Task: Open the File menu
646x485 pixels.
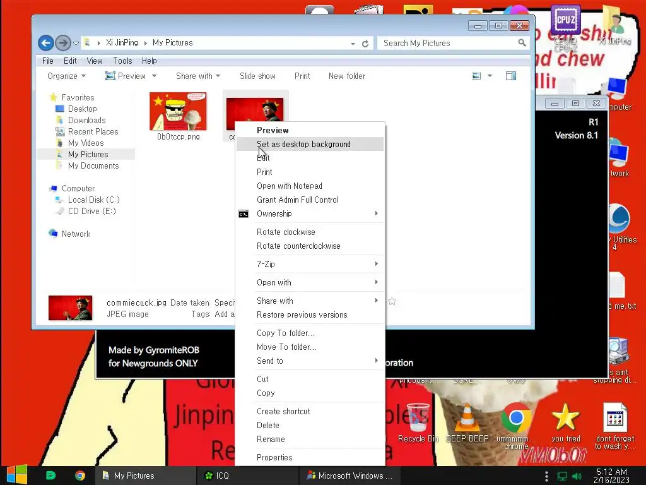Action: click(x=48, y=61)
